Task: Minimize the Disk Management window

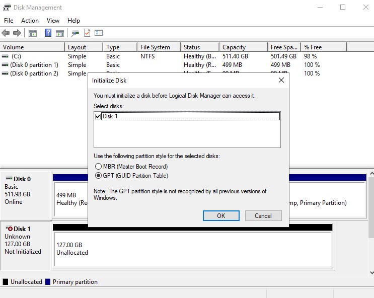Action: [x=320, y=8]
